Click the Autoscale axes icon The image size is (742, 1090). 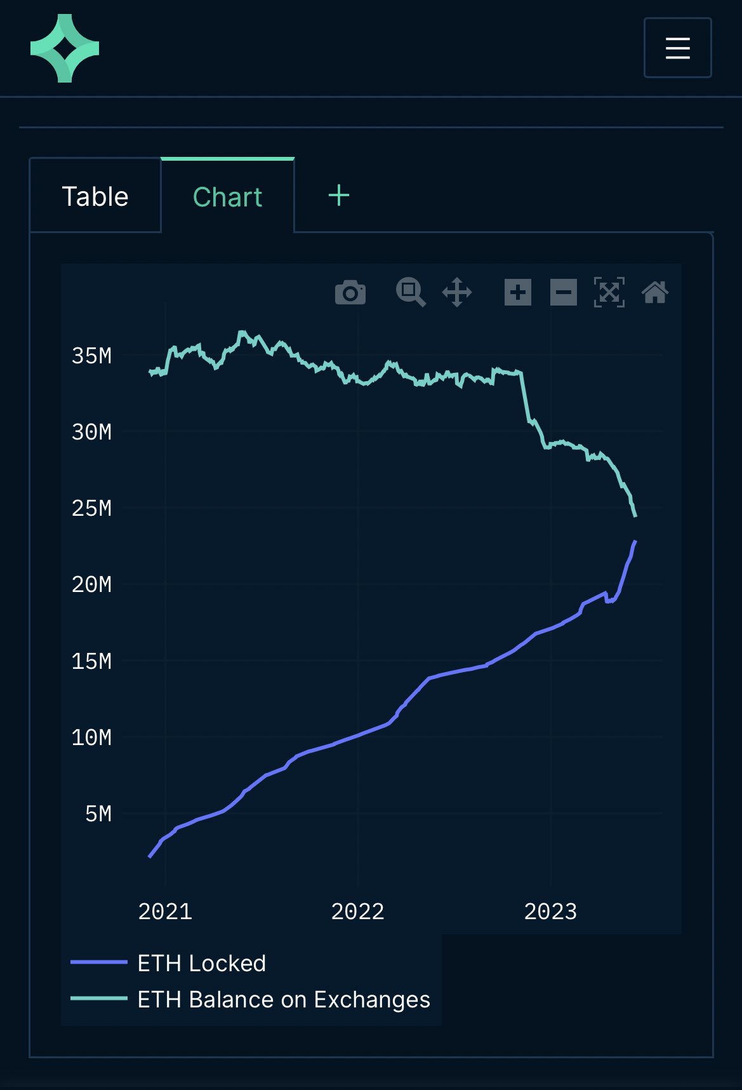point(609,292)
